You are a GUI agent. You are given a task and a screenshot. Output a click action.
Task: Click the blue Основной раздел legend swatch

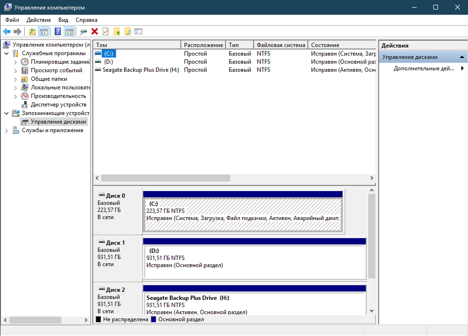tap(154, 319)
